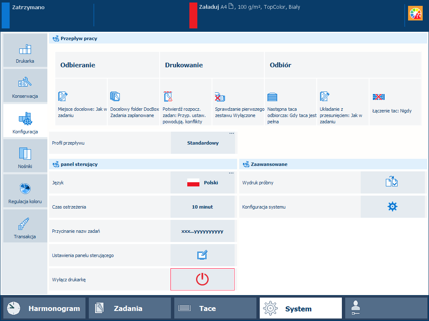
Task: Open the Profil przepływu Standardowy selector
Action: coord(203,143)
